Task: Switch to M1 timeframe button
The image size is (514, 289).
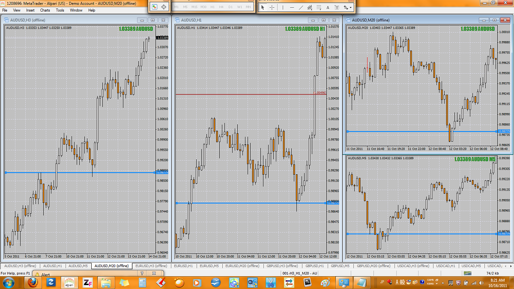Action: tap(177, 7)
